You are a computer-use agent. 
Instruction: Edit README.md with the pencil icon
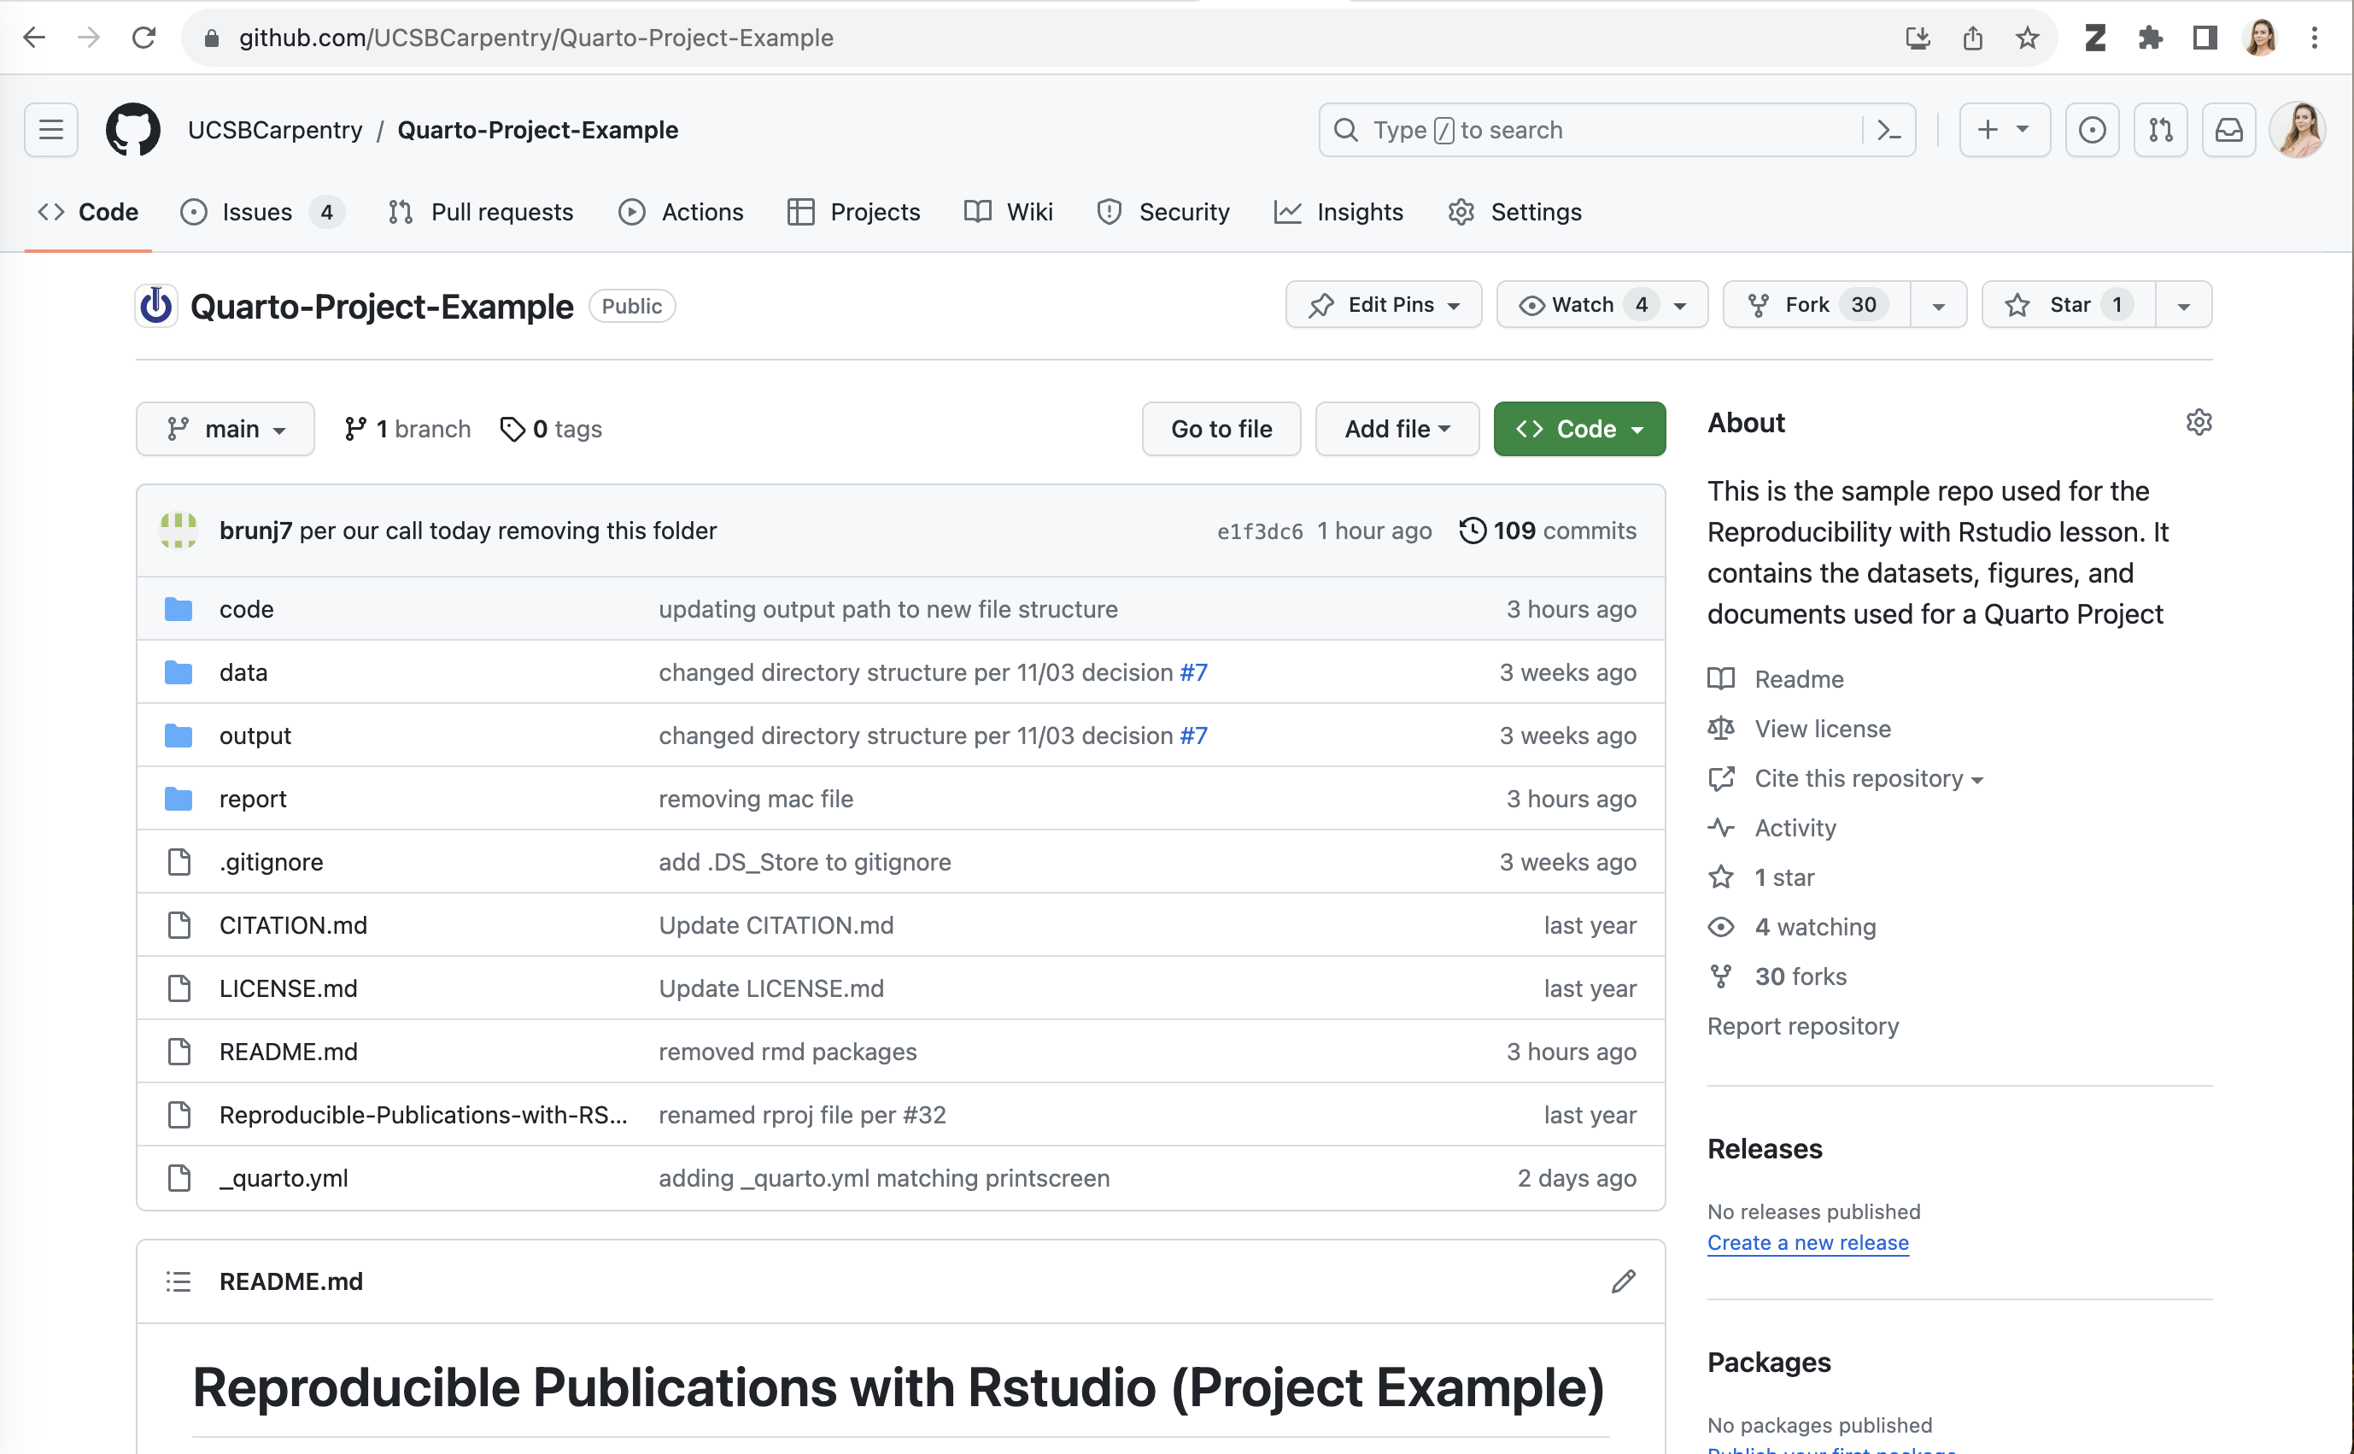1623,1281
